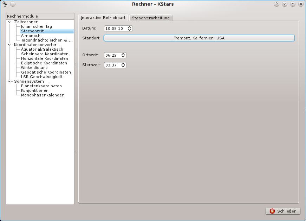306x221 pixels.
Task: Click the help question mark button
Action: pyautogui.click(x=276, y=4)
